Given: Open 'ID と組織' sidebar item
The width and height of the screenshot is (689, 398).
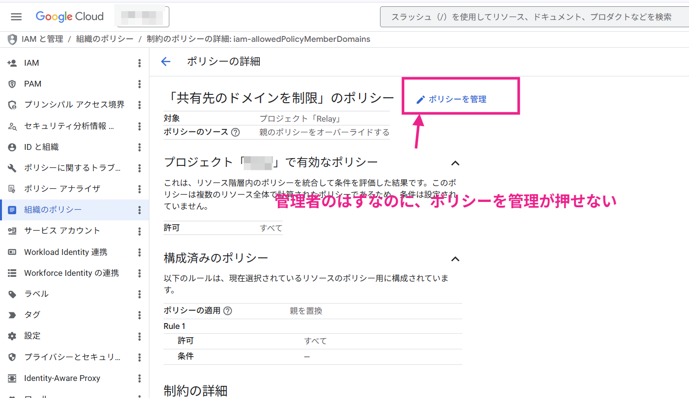Looking at the screenshot, I should (x=74, y=147).
